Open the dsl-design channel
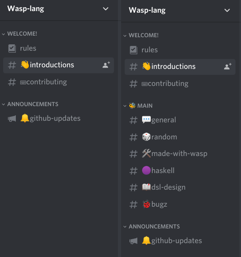This screenshot has width=241, height=257. coord(168,187)
